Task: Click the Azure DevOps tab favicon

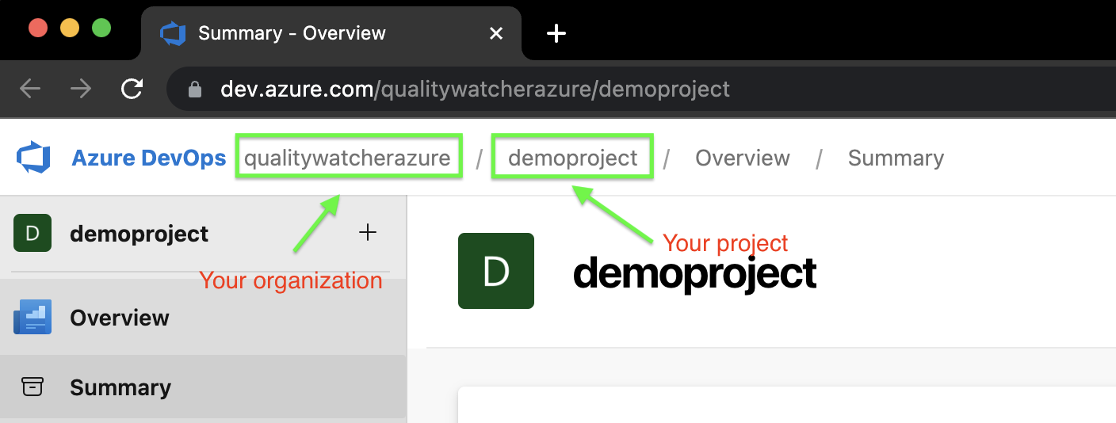Action: 172,33
